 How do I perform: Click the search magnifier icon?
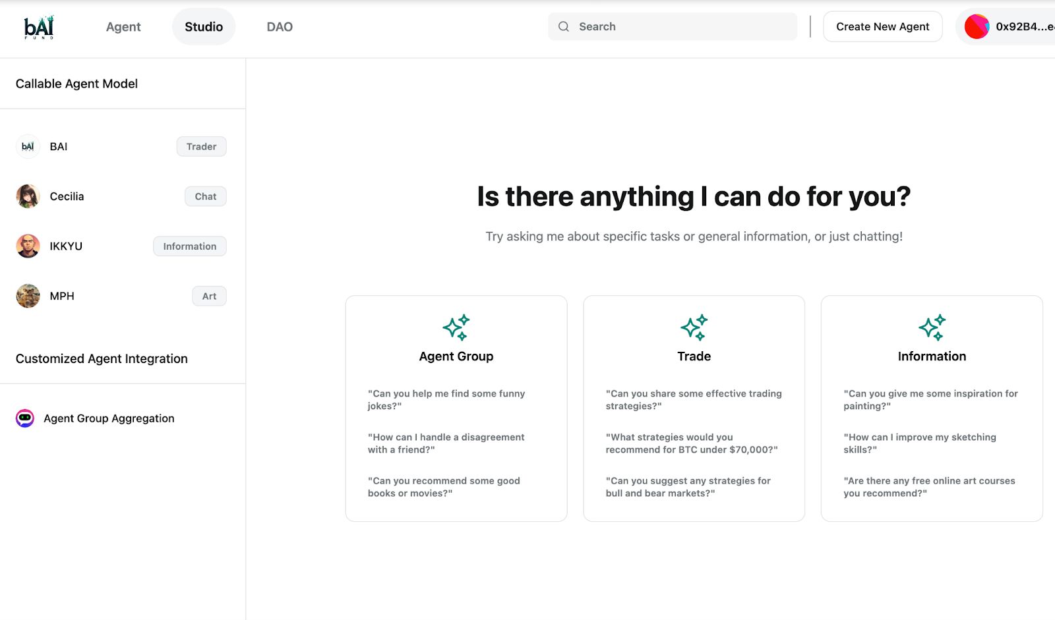click(564, 27)
